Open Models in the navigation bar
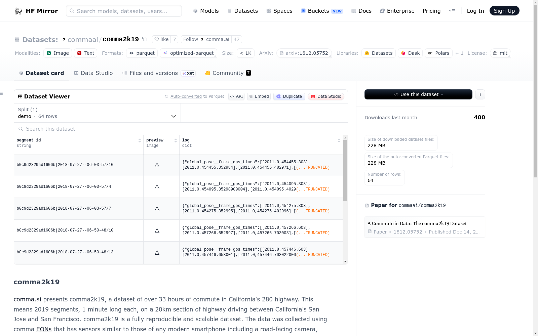The width and height of the screenshot is (538, 336). tap(206, 11)
